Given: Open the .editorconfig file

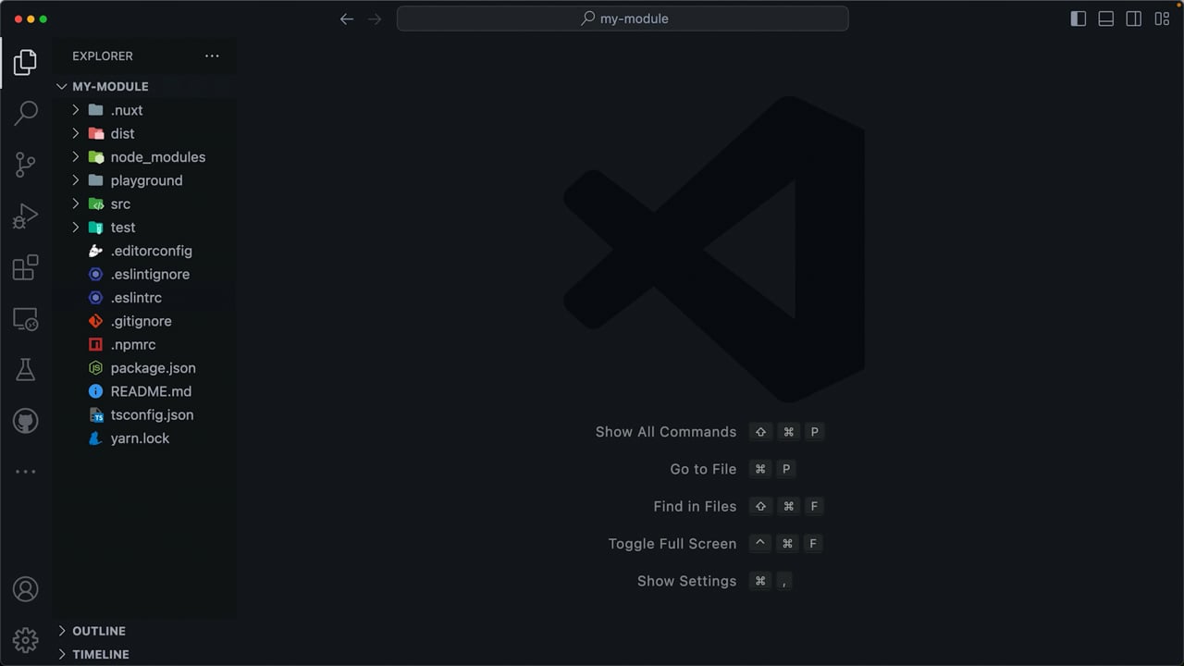Looking at the screenshot, I should tap(144, 251).
